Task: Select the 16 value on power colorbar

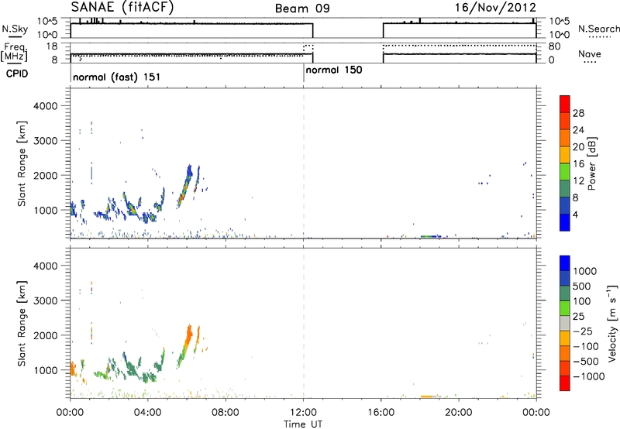Action: [x=578, y=164]
